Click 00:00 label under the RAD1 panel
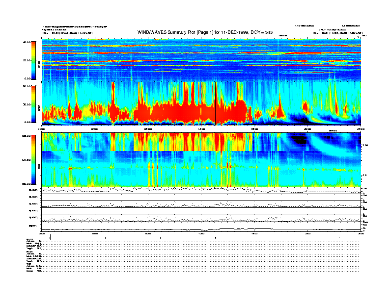The image size is (389, 300). [x=41, y=129]
